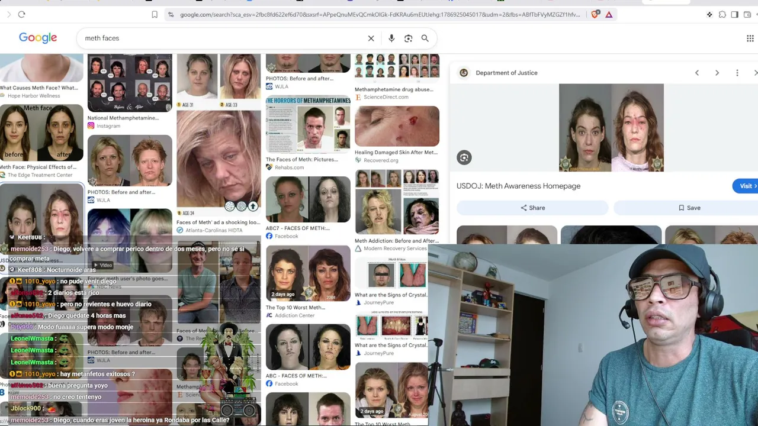Click the Modern Recovery Services favicon
Screen dimensions: 758x426
(358, 248)
